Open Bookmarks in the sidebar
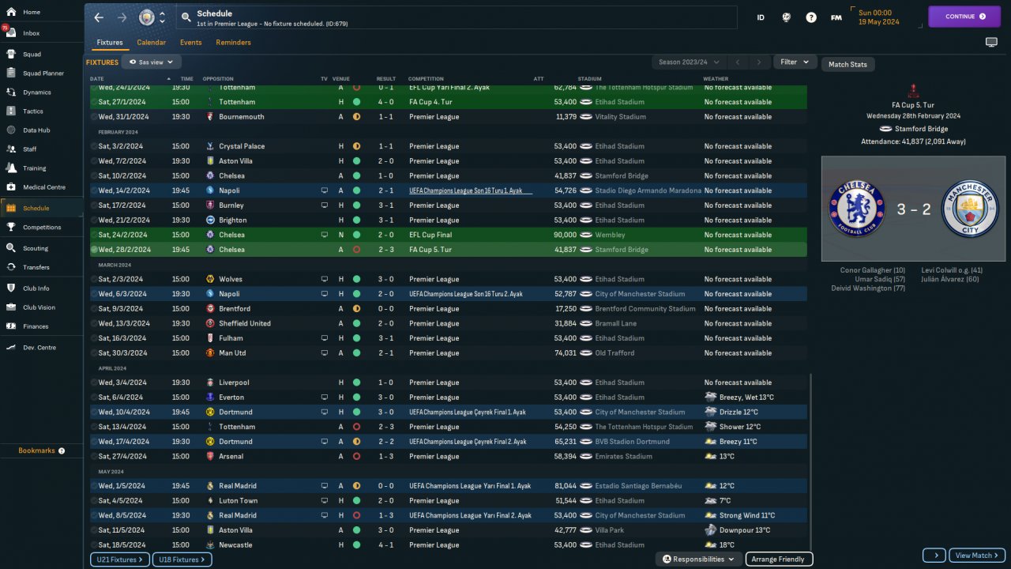 coord(41,450)
